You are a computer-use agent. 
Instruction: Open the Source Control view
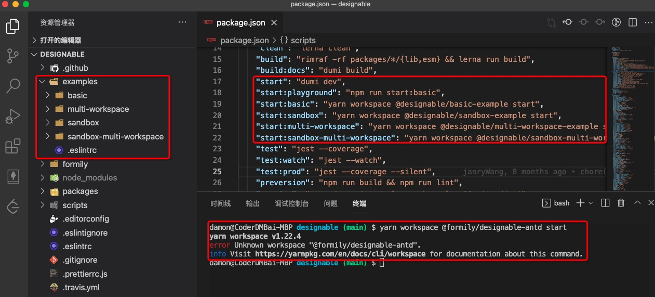(x=13, y=56)
